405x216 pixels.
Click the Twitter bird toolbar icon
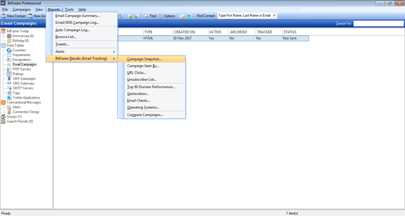(189, 16)
